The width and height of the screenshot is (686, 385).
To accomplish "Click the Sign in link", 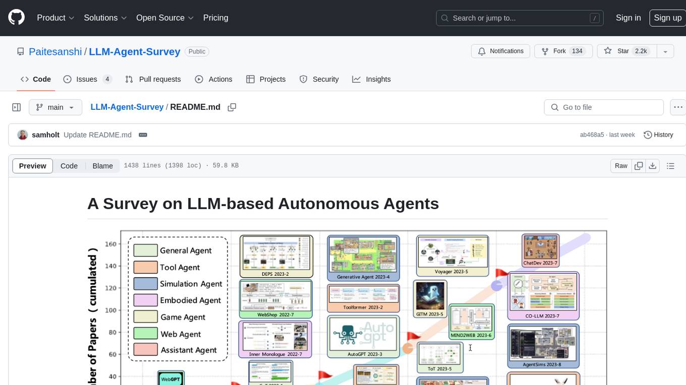I will 628,18.
